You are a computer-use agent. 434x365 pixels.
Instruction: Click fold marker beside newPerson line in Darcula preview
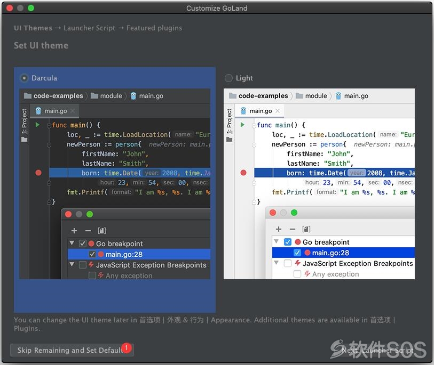click(49, 144)
